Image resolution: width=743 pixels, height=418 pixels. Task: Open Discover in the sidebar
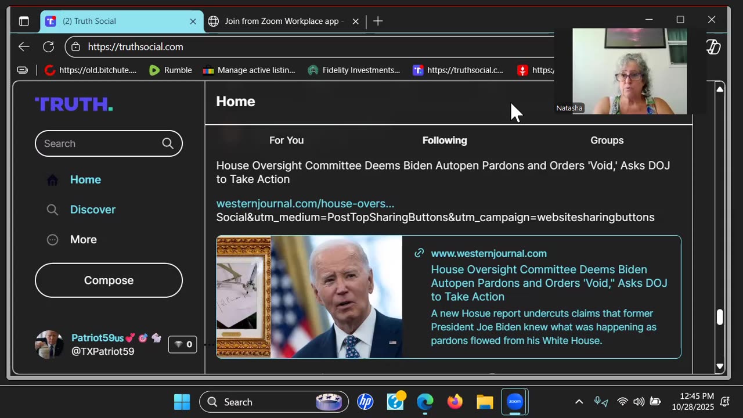93,210
